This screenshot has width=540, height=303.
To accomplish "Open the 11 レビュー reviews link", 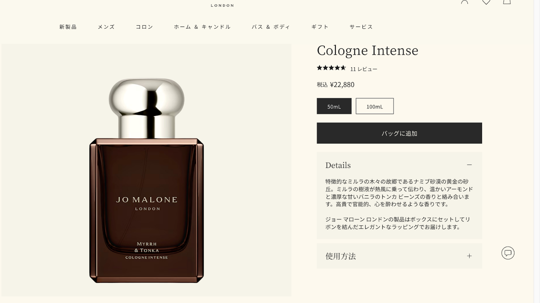I will pos(364,69).
